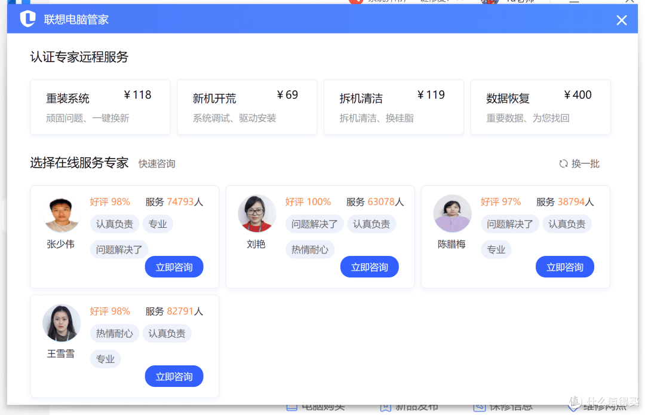Open the 重装系统 ¥118 service card
The width and height of the screenshot is (645, 415).
click(100, 107)
